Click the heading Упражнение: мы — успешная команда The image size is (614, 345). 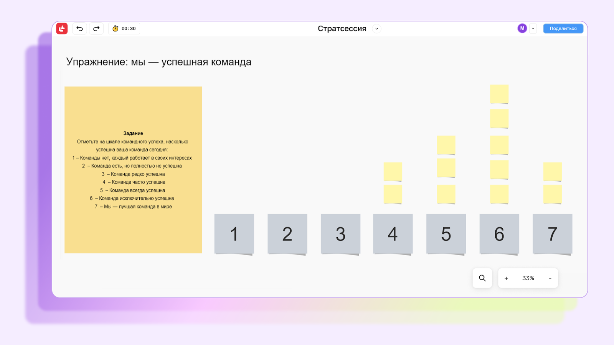point(158,62)
